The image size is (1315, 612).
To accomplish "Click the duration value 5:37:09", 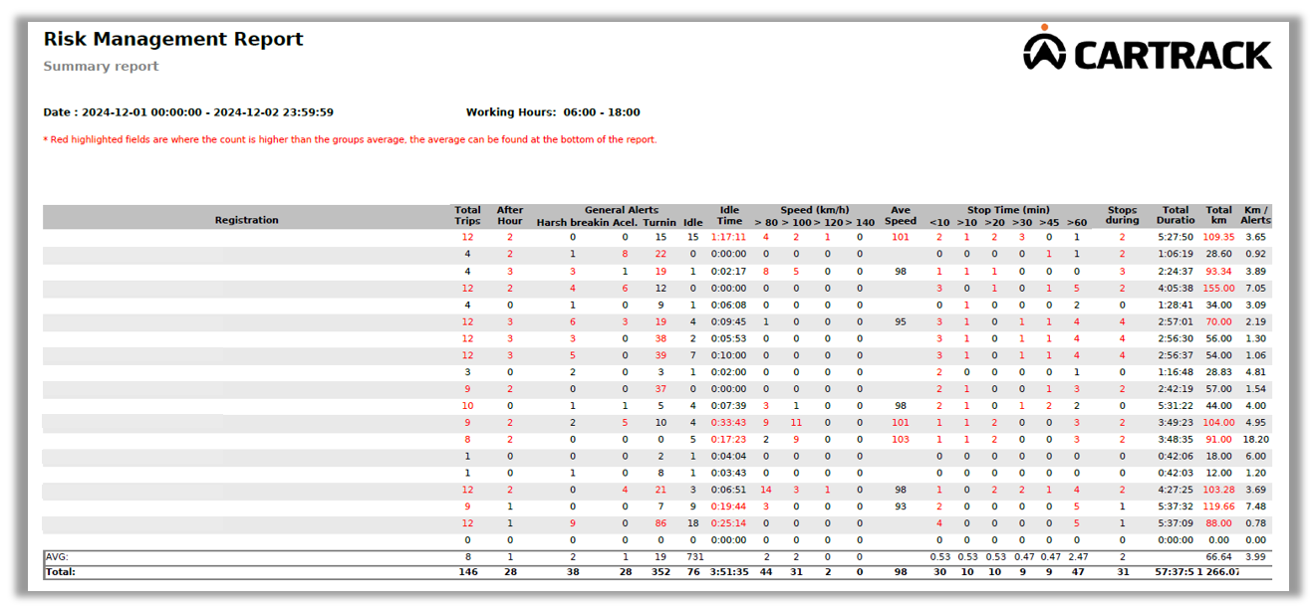I will click(x=1176, y=524).
